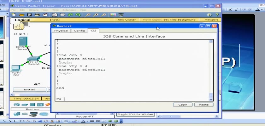
Task: Open the fill color dropdown arrow
Action: (70, 121)
